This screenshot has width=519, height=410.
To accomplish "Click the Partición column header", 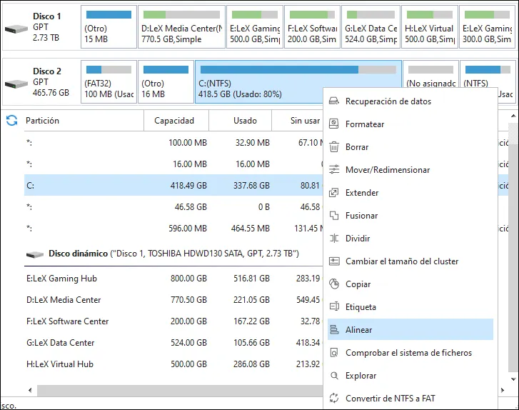I will coord(84,121).
